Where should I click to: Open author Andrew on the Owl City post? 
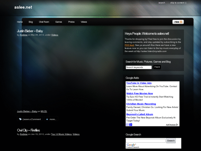coord(24,134)
